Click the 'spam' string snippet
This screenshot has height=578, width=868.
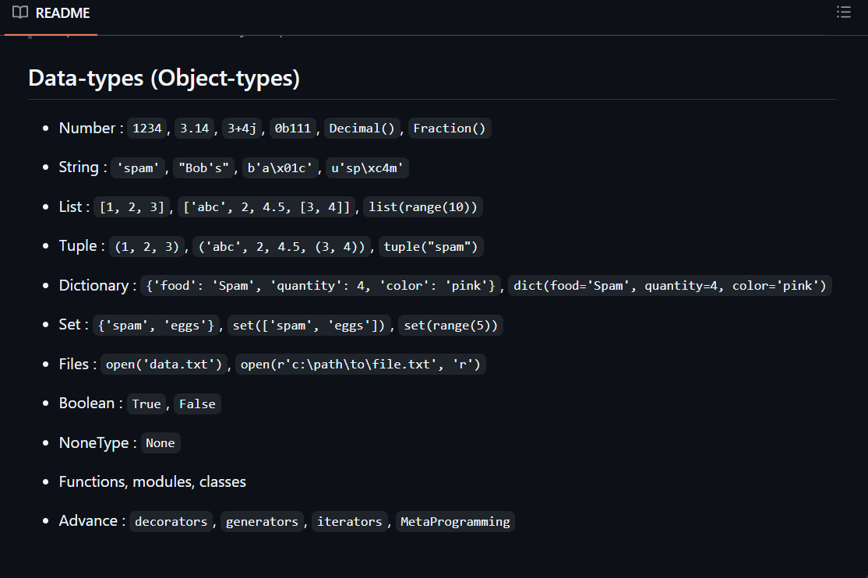tap(139, 167)
